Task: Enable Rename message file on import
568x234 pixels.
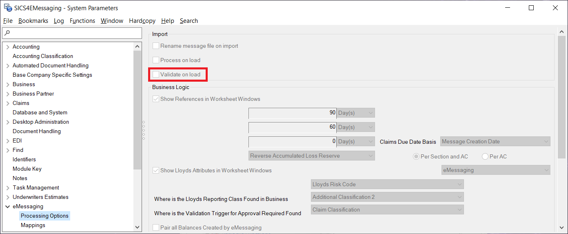Action: [x=156, y=46]
